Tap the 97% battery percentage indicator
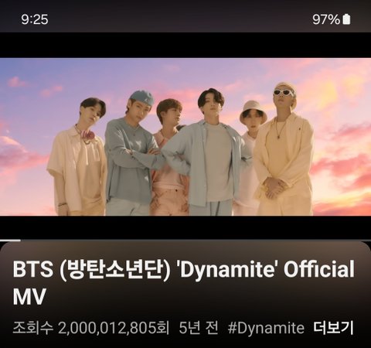 coord(326,19)
